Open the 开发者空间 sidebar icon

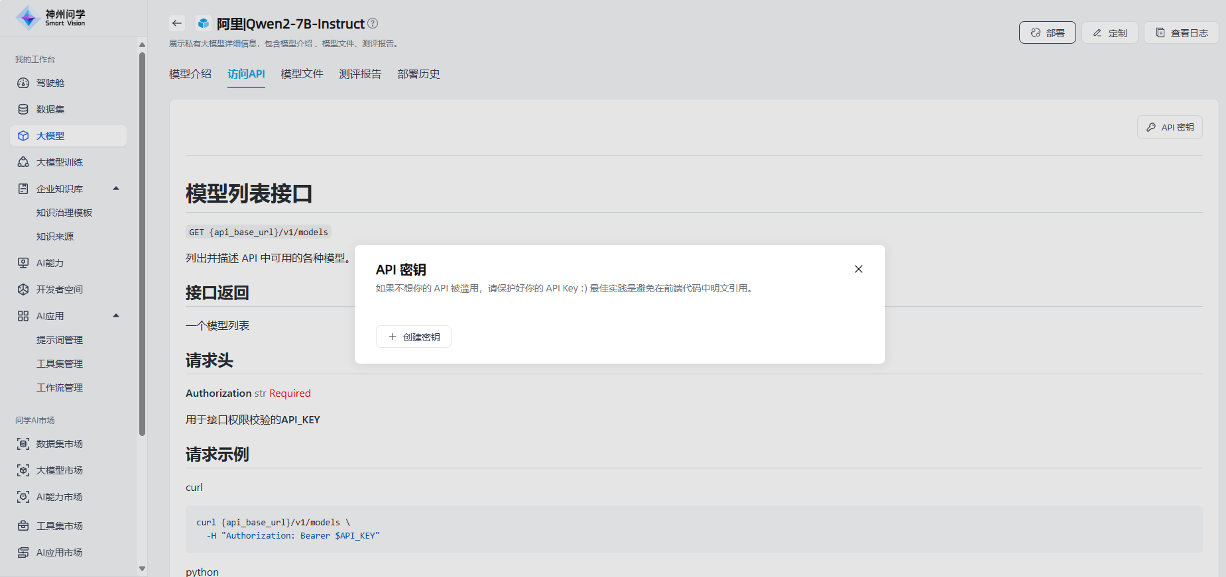tap(23, 289)
